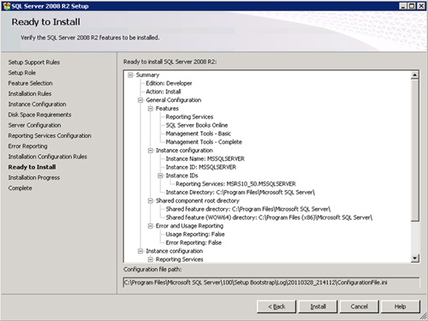The height and width of the screenshot is (321, 428).
Task: Select 'Reporting Services: MSRS10_50.MSSQLSERVER' row
Action: click(x=235, y=184)
